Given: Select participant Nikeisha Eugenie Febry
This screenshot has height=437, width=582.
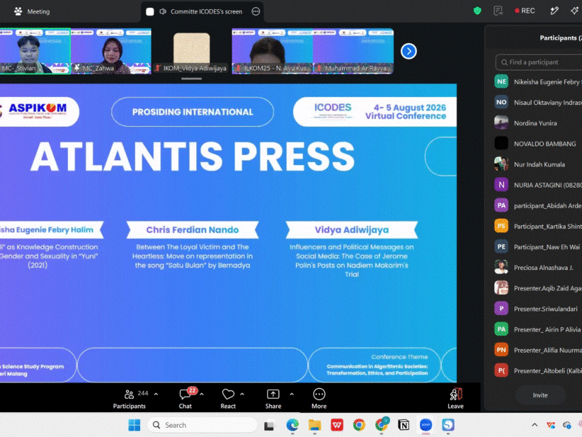Looking at the screenshot, I should pos(537,82).
